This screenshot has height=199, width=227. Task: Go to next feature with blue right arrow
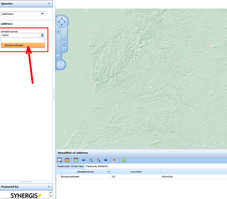point(106,160)
